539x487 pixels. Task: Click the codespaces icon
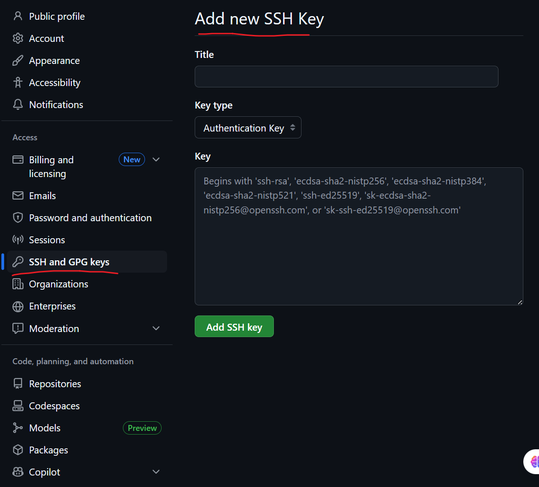[x=18, y=406]
